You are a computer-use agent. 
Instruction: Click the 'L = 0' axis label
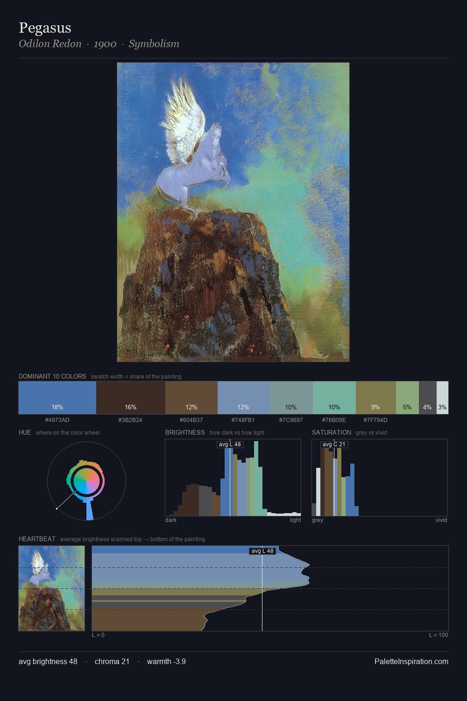98,635
